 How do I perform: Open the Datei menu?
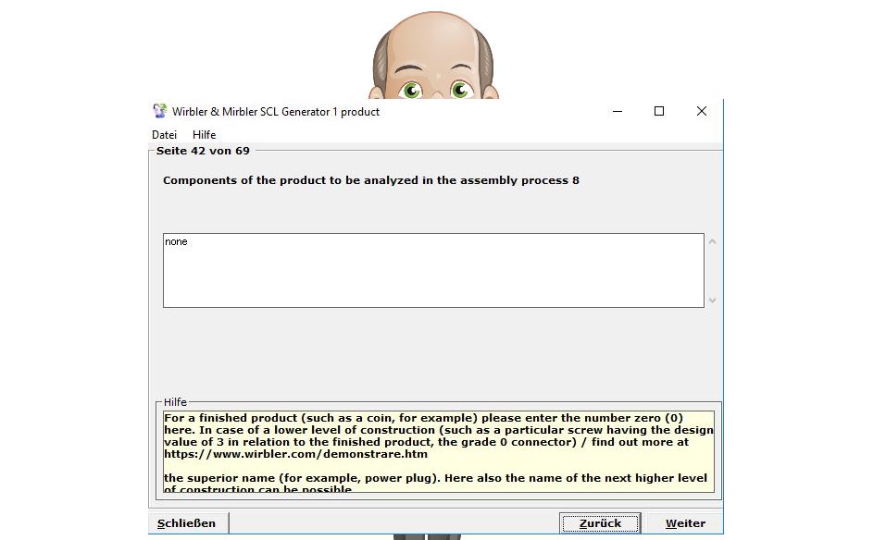pyautogui.click(x=164, y=135)
